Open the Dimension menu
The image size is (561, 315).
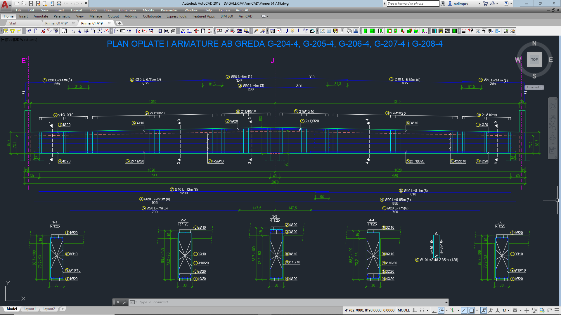127,10
